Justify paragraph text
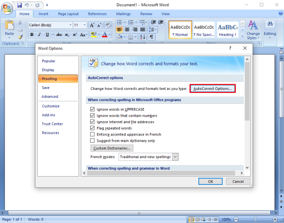Screen dimensions: 284x223 143,30
